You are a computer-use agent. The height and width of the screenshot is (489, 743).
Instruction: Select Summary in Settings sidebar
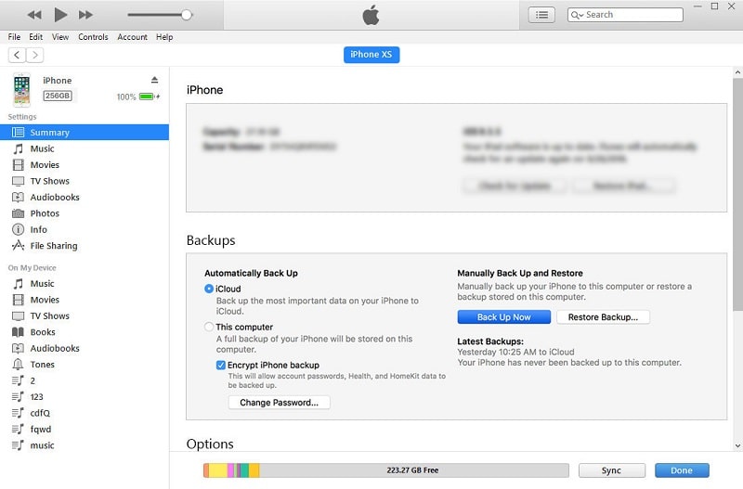pos(85,132)
